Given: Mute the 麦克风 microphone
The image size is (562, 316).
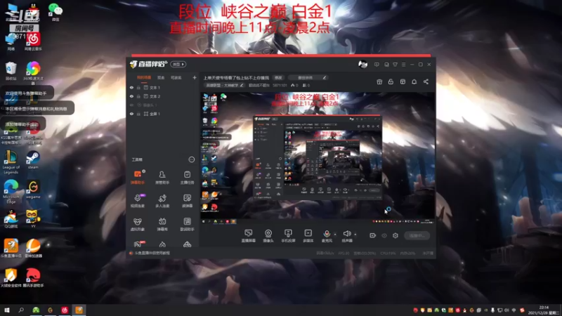Looking at the screenshot, I should coord(327,236).
